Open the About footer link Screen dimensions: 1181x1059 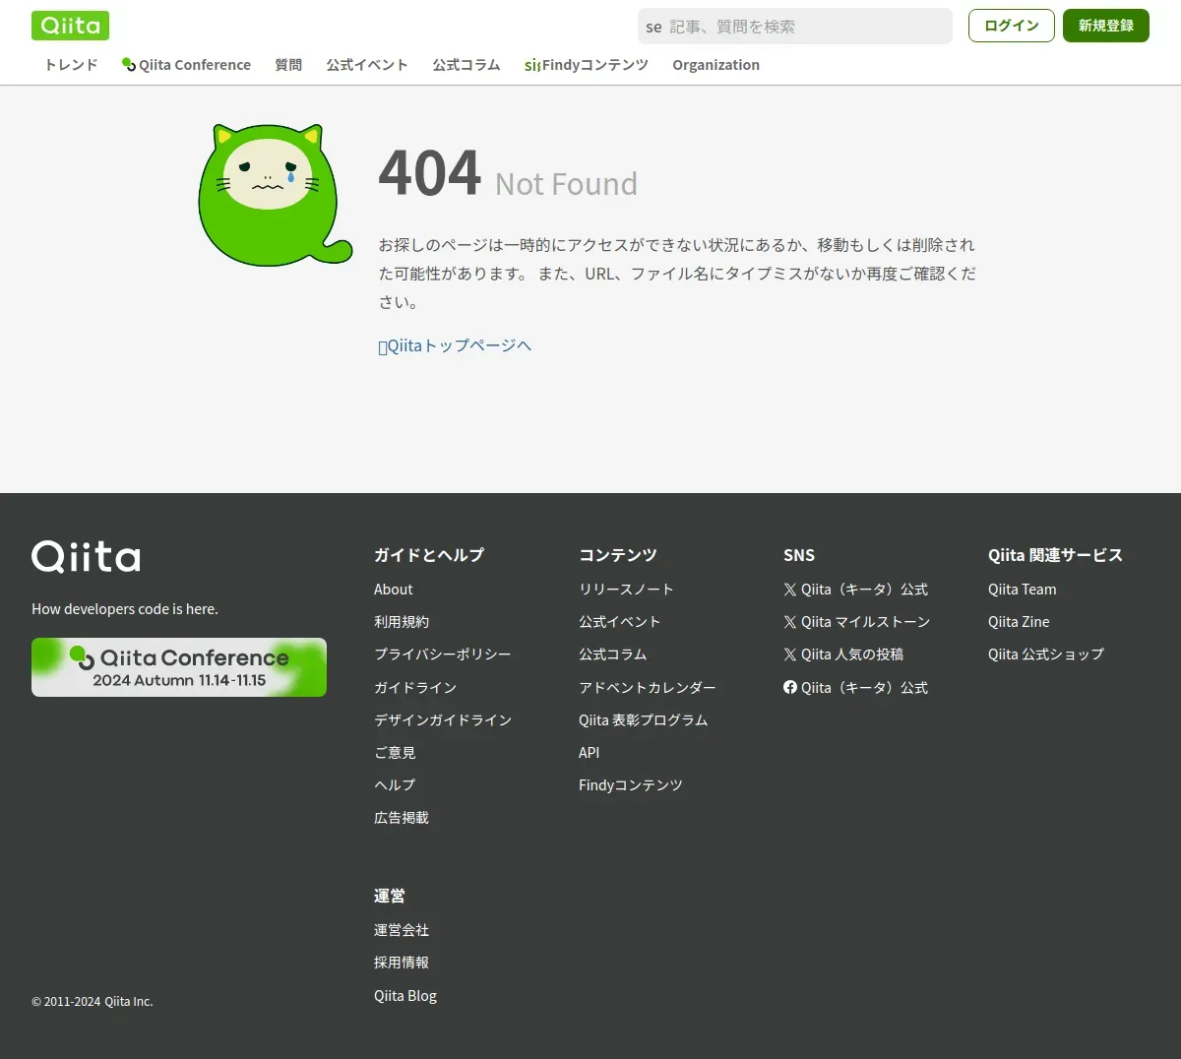click(x=394, y=590)
